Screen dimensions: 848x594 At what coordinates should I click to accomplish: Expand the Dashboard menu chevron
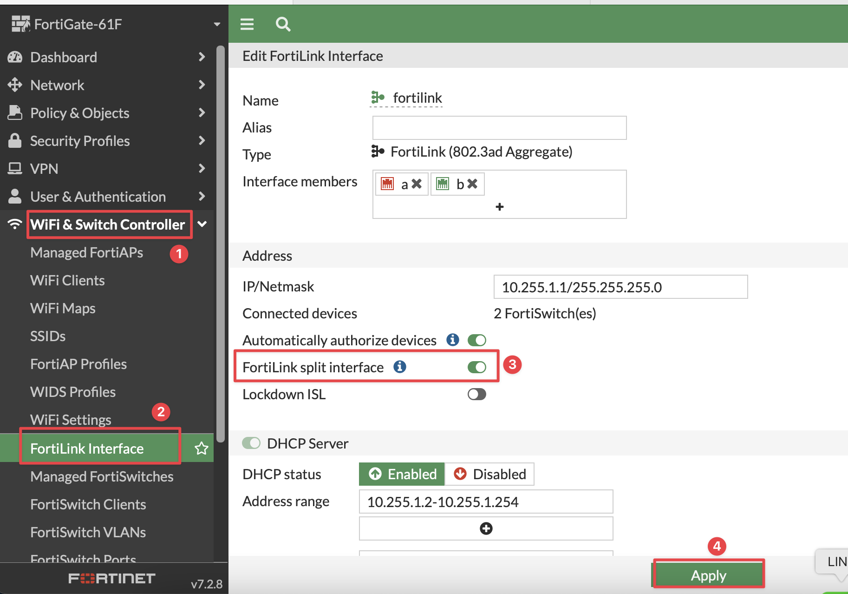[x=202, y=57]
